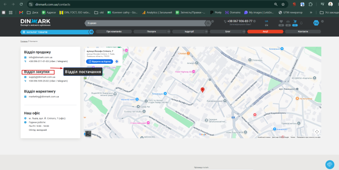
Task: Open the blue chat widget button
Action: (x=330, y=164)
